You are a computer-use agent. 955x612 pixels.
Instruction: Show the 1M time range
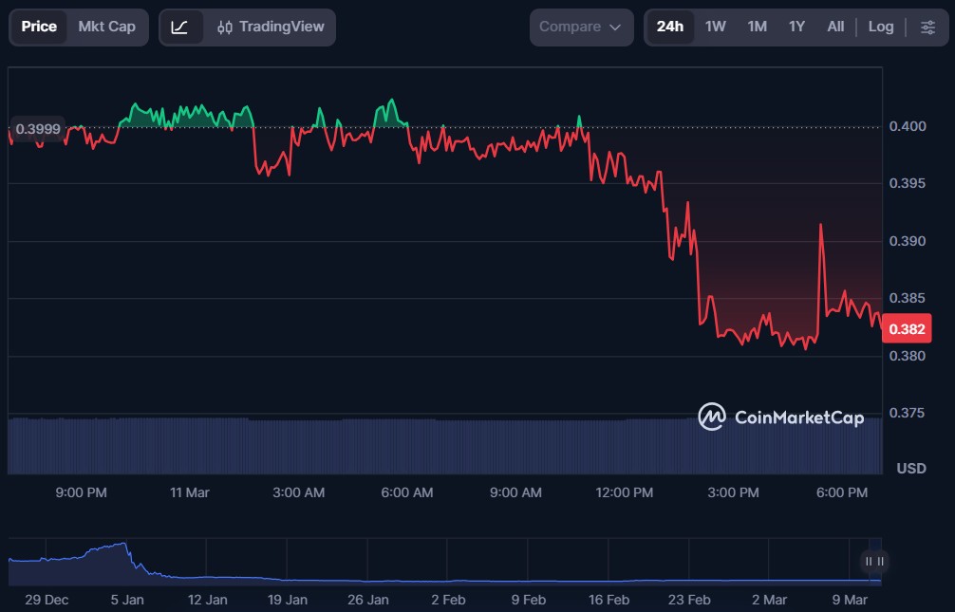tap(757, 28)
